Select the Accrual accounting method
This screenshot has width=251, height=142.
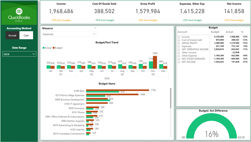(12, 35)
